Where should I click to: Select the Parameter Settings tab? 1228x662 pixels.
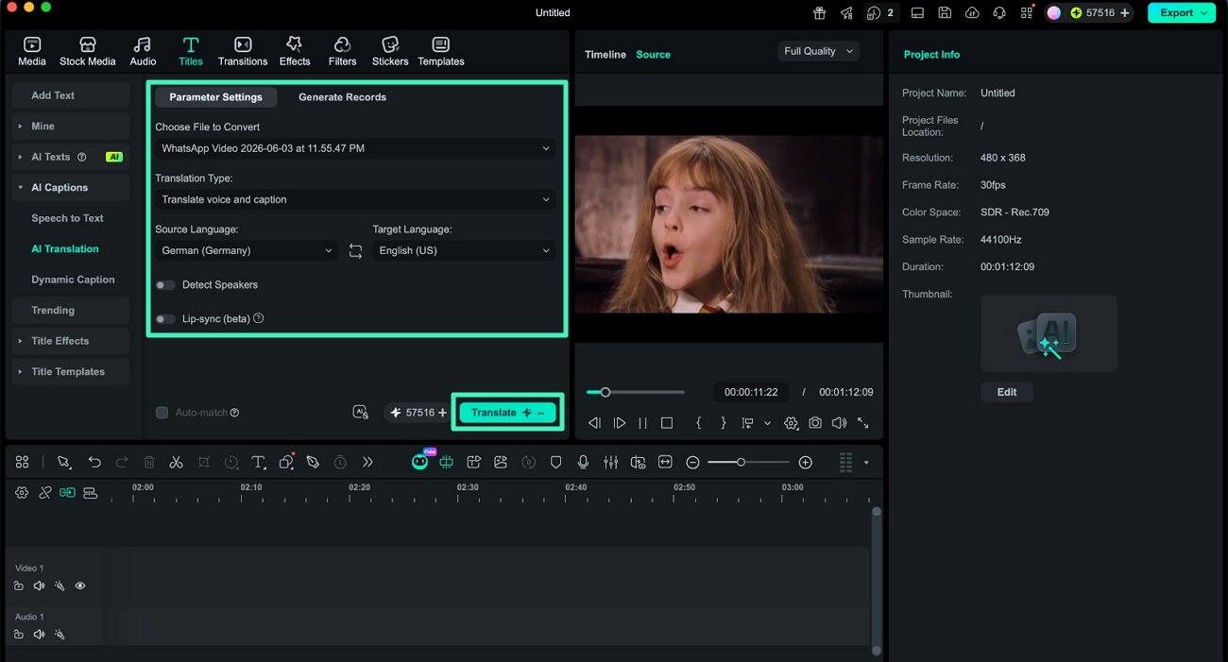click(215, 97)
